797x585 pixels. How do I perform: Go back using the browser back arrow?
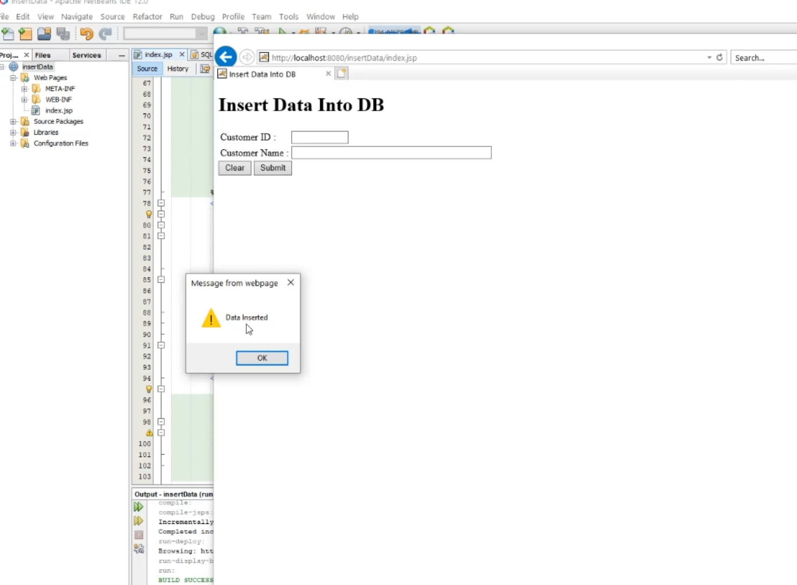point(226,56)
